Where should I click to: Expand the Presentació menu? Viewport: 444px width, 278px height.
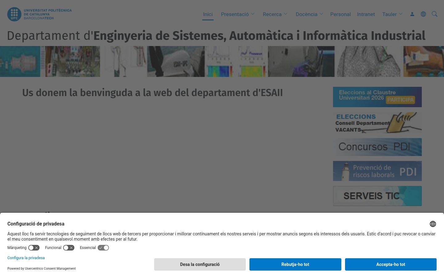tap(238, 14)
